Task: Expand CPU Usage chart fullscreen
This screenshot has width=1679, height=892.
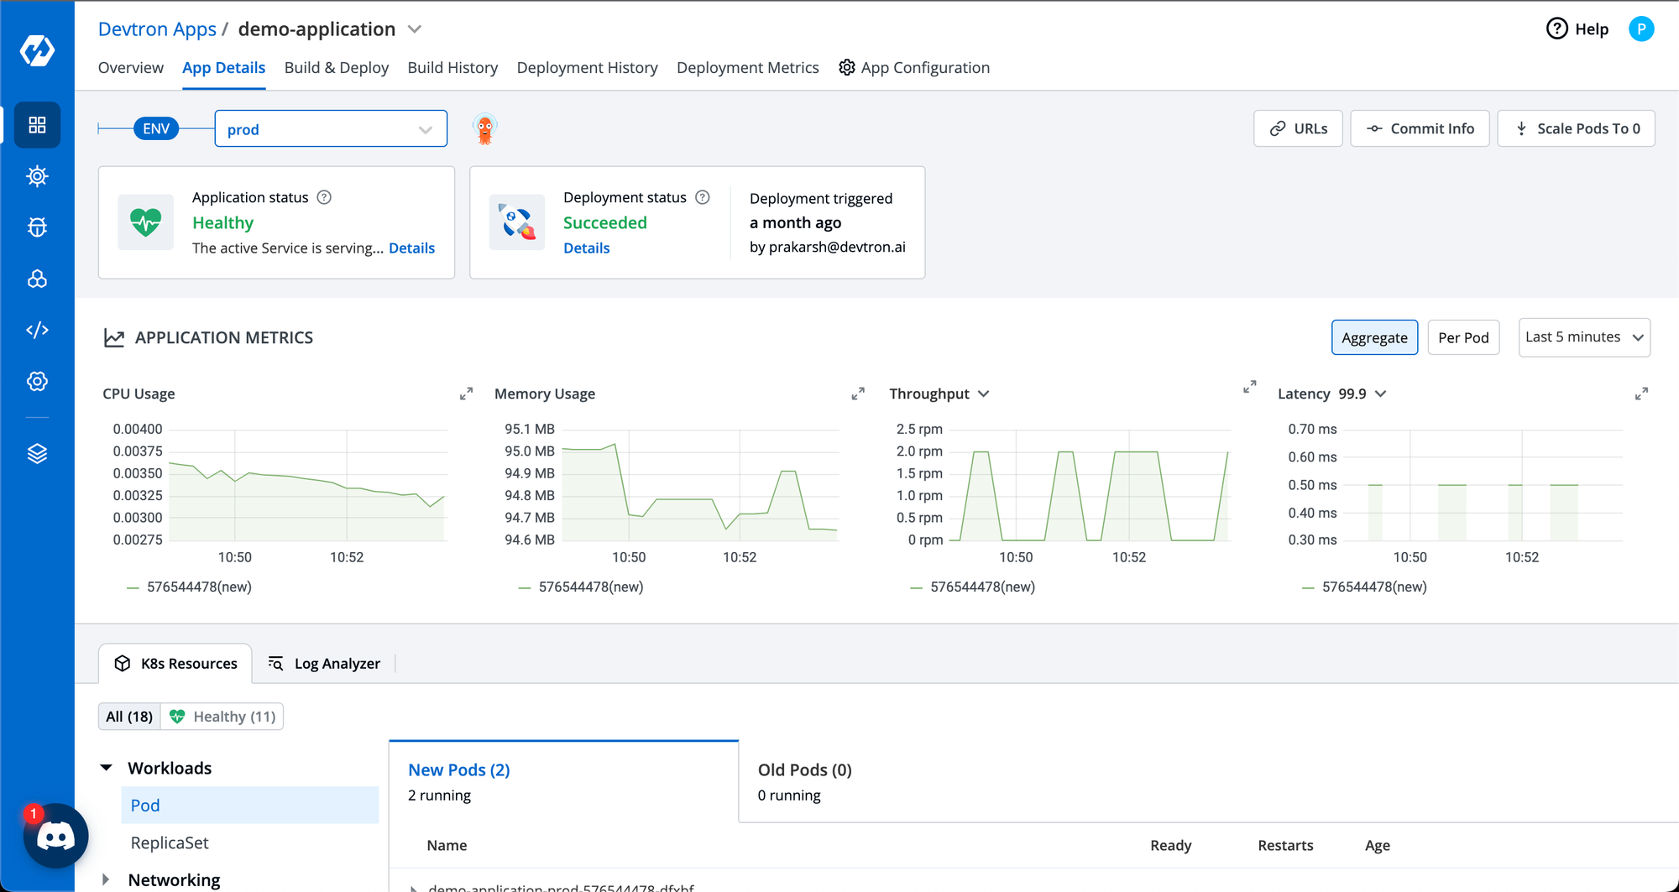Action: 467,394
